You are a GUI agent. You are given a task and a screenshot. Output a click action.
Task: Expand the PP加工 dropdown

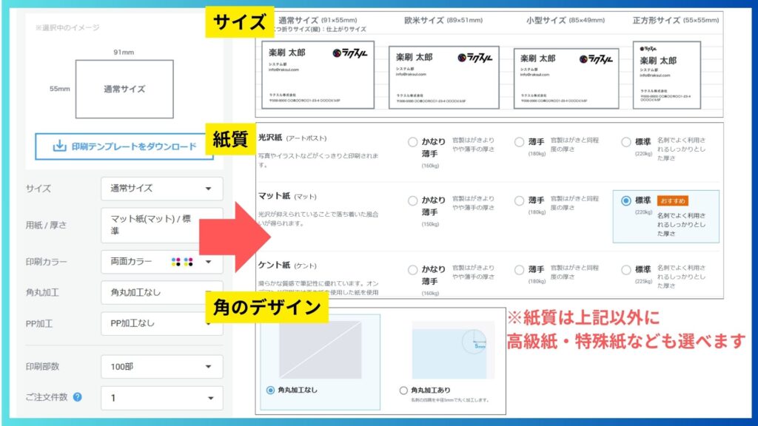pos(161,324)
